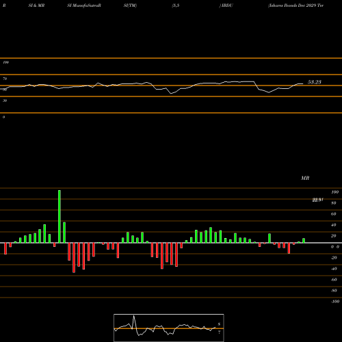Click the RSI 0 level axis label
Image resolution: width=342 pixels, height=342 pixels.
pyautogui.click(x=3, y=117)
